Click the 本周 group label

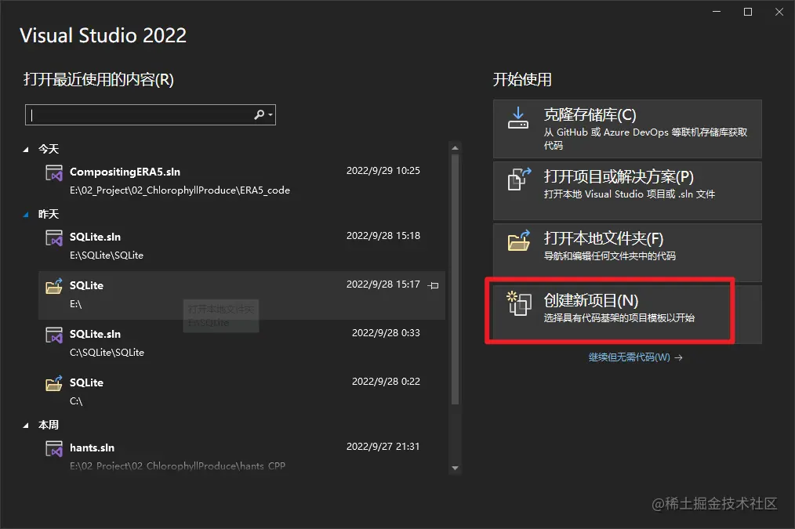[x=49, y=426]
